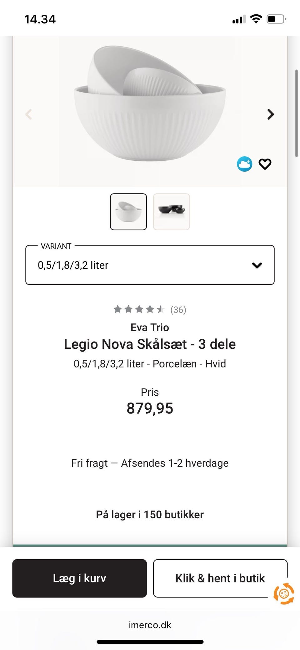Viewport: 300px width, 650px height.
Task: Select the black bowl set thumbnail
Action: click(172, 212)
